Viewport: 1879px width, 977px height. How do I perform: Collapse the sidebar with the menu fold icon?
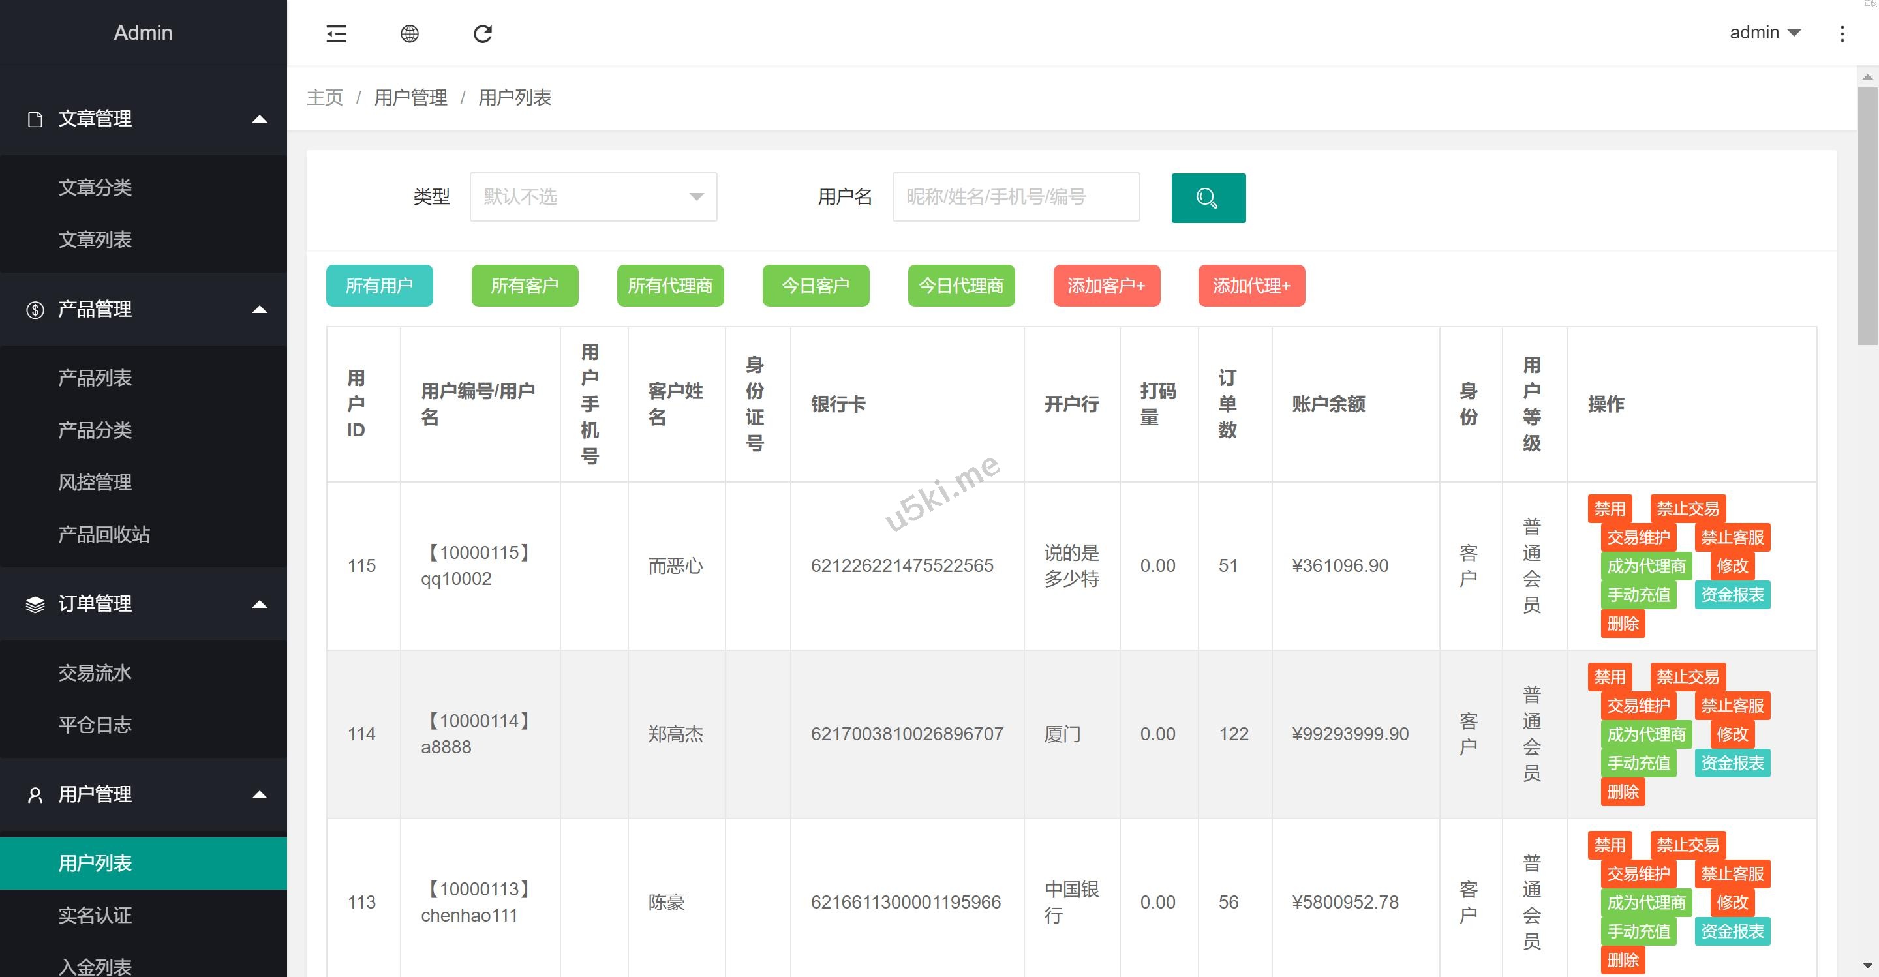(x=336, y=33)
